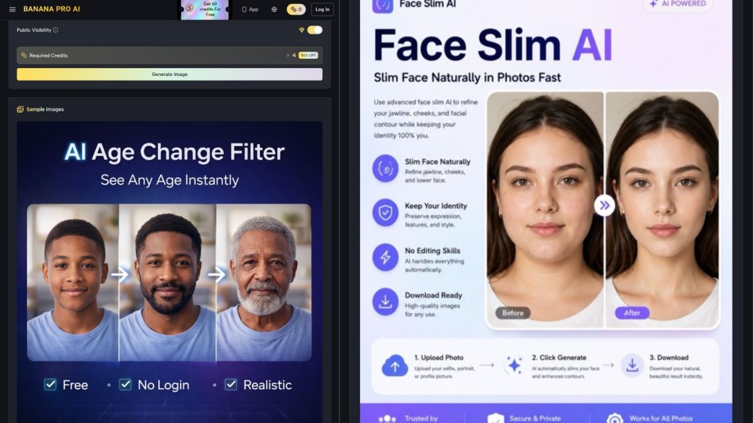Image resolution: width=753 pixels, height=423 pixels.
Task: Click the coins icon beside Required Credits
Action: tap(24, 56)
